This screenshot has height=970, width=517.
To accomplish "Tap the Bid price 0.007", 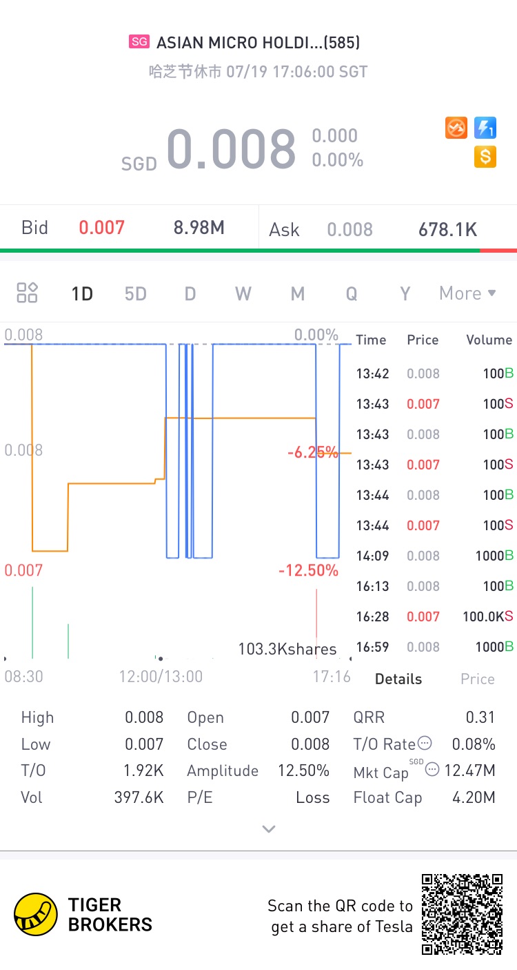I will 101,228.
